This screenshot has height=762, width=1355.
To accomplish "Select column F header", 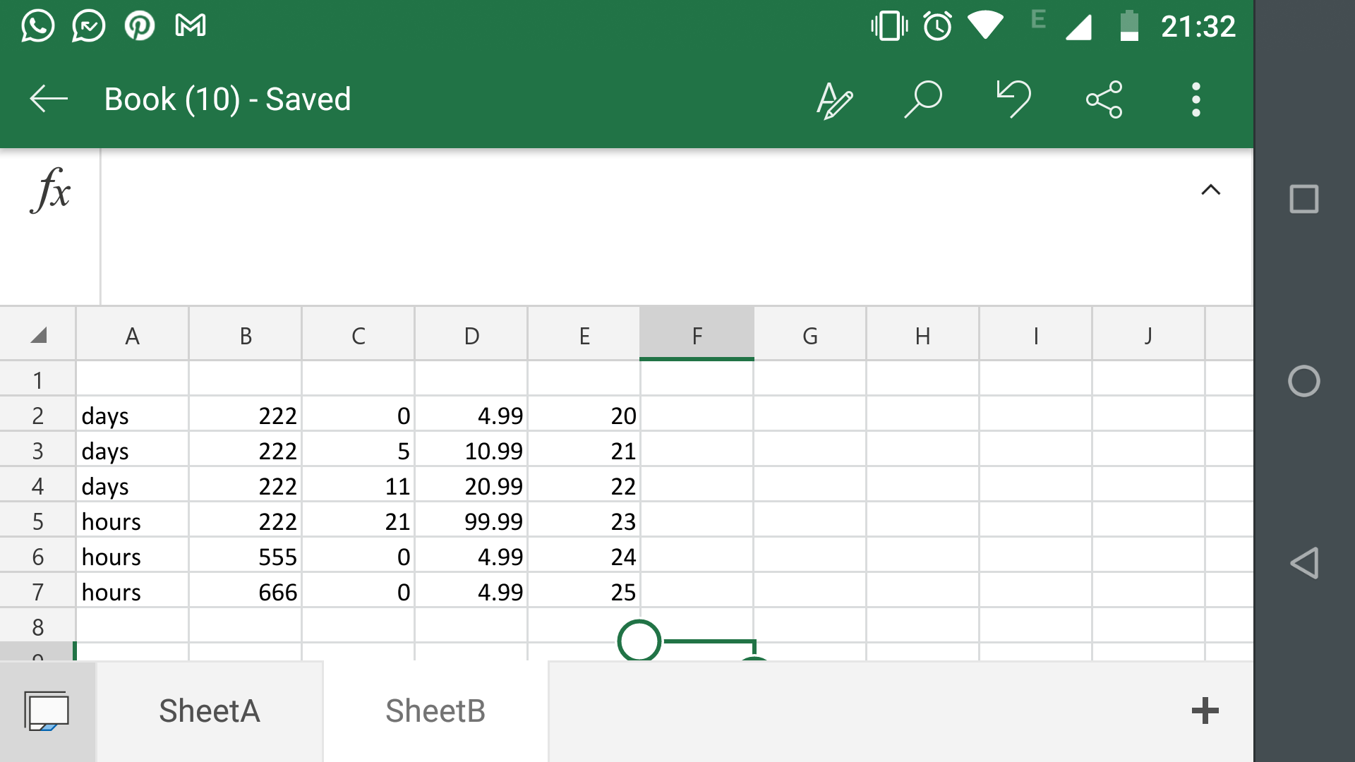I will click(697, 335).
